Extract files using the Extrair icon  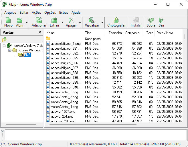pyautogui.click(x=54, y=20)
